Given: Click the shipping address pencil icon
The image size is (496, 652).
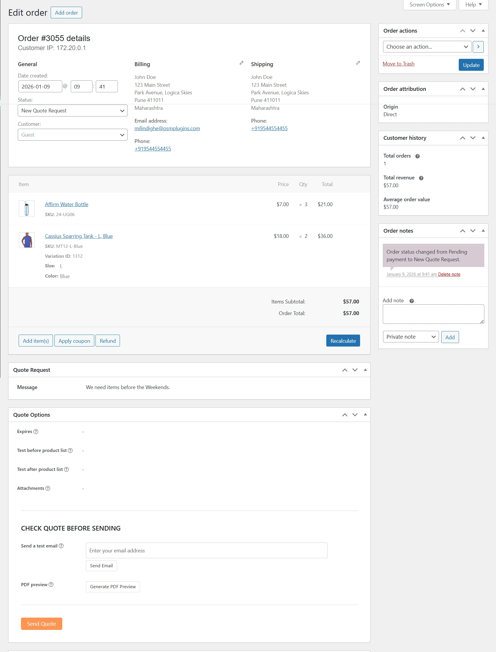Looking at the screenshot, I should pyautogui.click(x=358, y=63).
